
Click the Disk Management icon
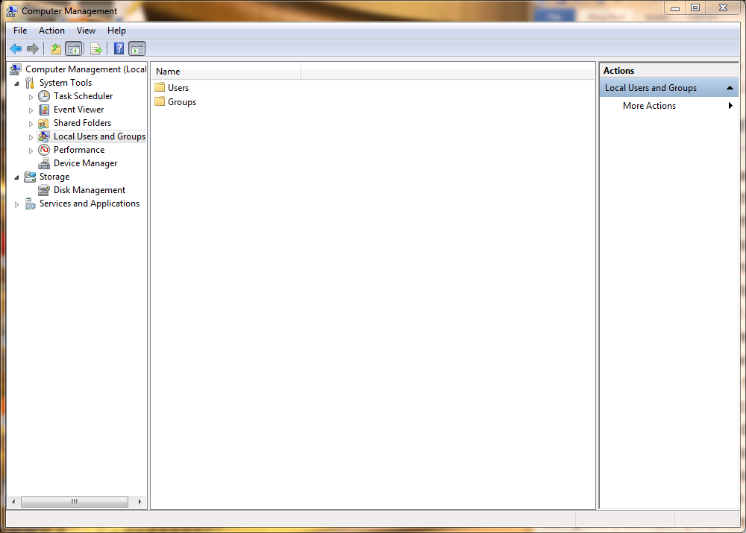click(x=44, y=190)
